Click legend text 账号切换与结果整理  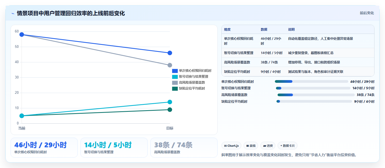(193, 77)
